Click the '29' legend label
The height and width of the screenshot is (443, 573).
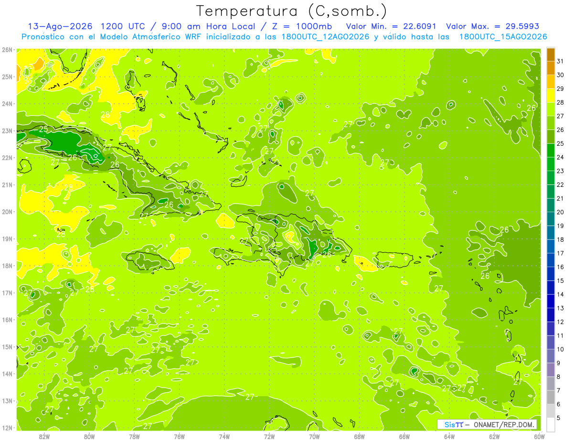coord(561,89)
